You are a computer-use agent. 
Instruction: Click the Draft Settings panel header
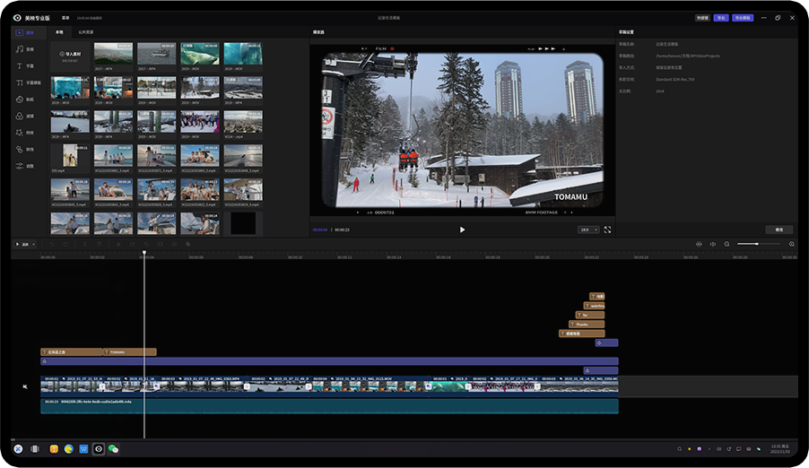626,32
